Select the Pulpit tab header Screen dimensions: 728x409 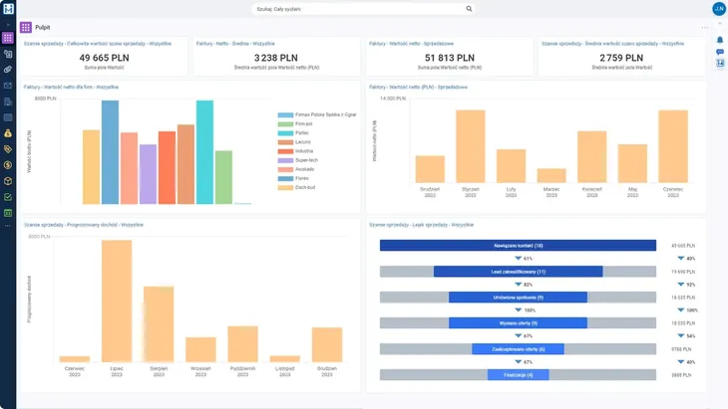[x=42, y=28]
